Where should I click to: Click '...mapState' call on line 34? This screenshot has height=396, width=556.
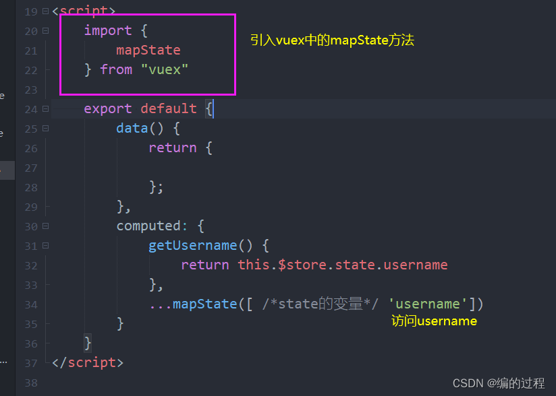(x=193, y=304)
